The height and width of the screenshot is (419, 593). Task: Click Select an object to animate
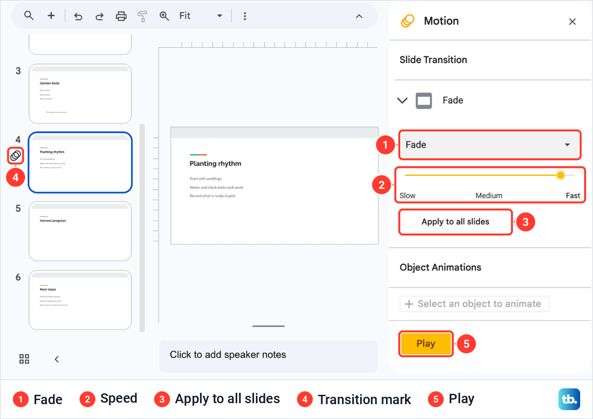pos(474,304)
